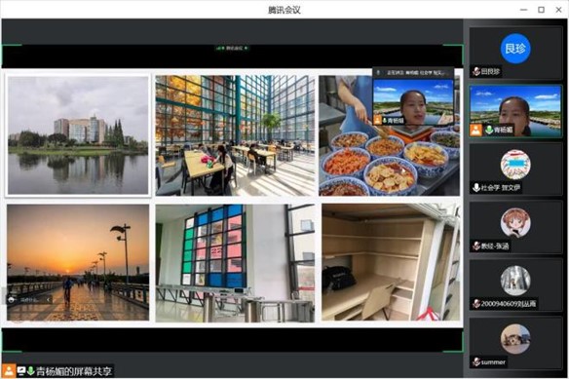The height and width of the screenshot is (379, 569).
Task: Maximize the 腾讯会议 window
Action: (x=541, y=10)
